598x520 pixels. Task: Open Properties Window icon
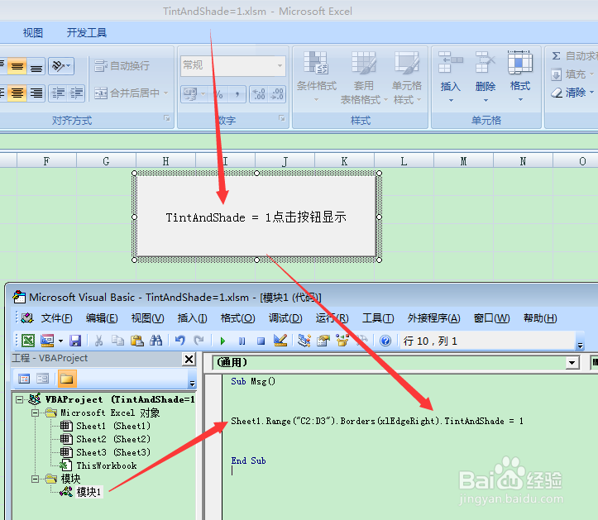(323, 340)
